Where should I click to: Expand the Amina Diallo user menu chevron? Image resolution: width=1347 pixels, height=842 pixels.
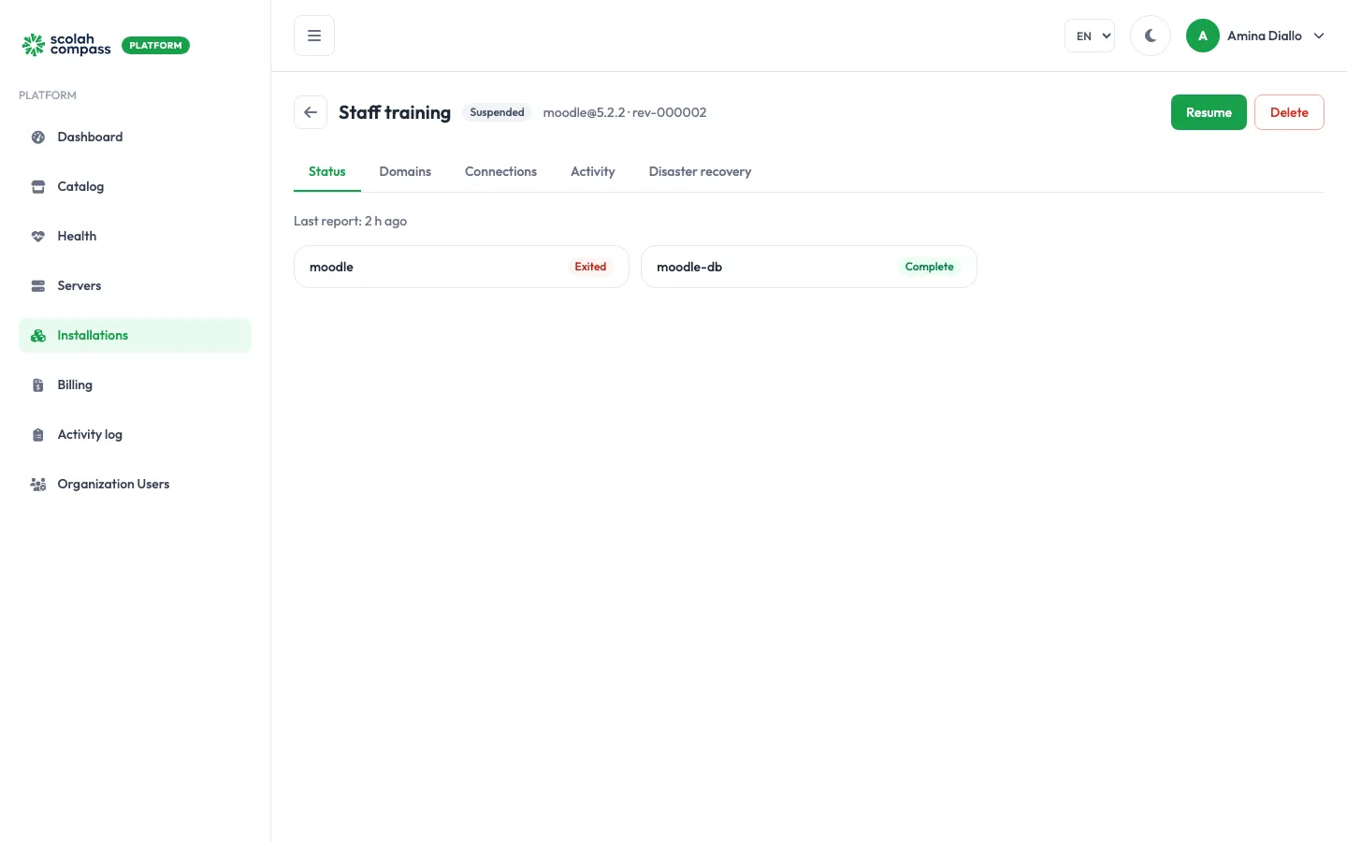[1319, 36]
